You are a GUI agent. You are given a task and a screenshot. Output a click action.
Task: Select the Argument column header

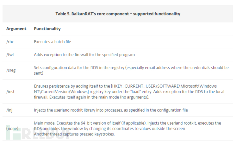16,29
